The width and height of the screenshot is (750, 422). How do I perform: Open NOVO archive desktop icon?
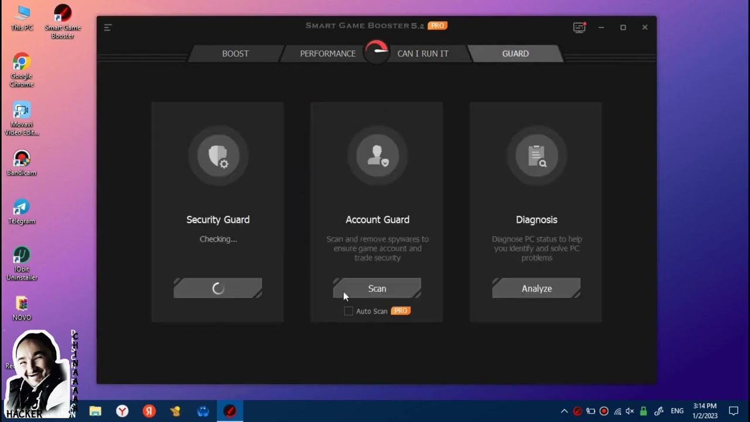click(22, 308)
